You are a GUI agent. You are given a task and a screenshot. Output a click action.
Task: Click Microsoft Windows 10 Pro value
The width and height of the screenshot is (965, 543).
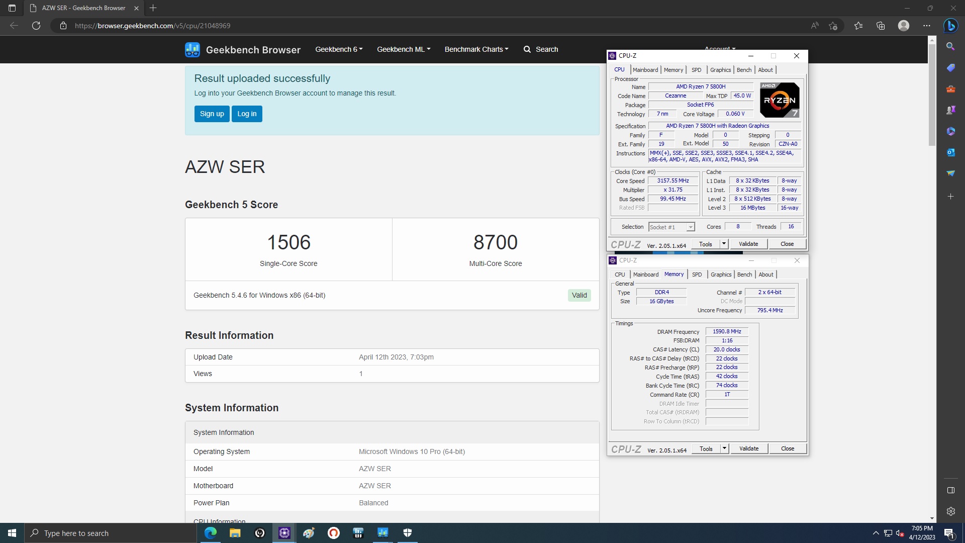412,451
